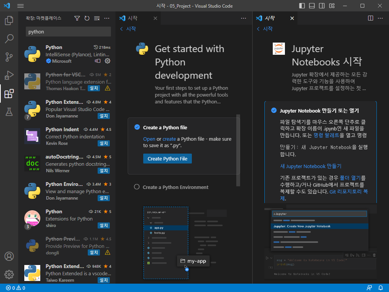Click the create link for Python file
The width and height of the screenshot is (389, 292).
pos(169,139)
